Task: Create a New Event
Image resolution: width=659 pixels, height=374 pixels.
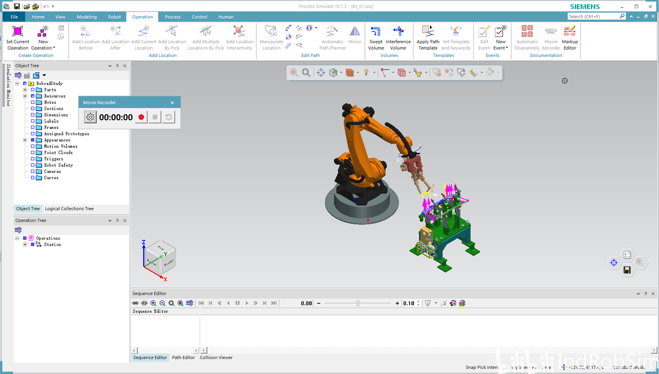Action: tap(500, 38)
